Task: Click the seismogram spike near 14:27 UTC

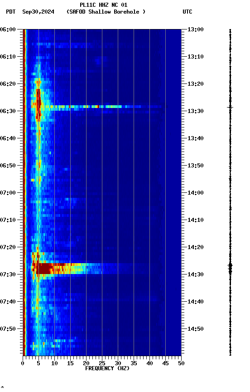Action: click(230, 268)
